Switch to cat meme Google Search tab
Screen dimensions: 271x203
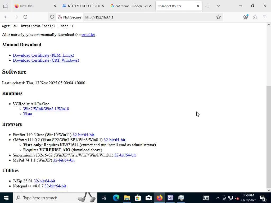tap(131, 6)
